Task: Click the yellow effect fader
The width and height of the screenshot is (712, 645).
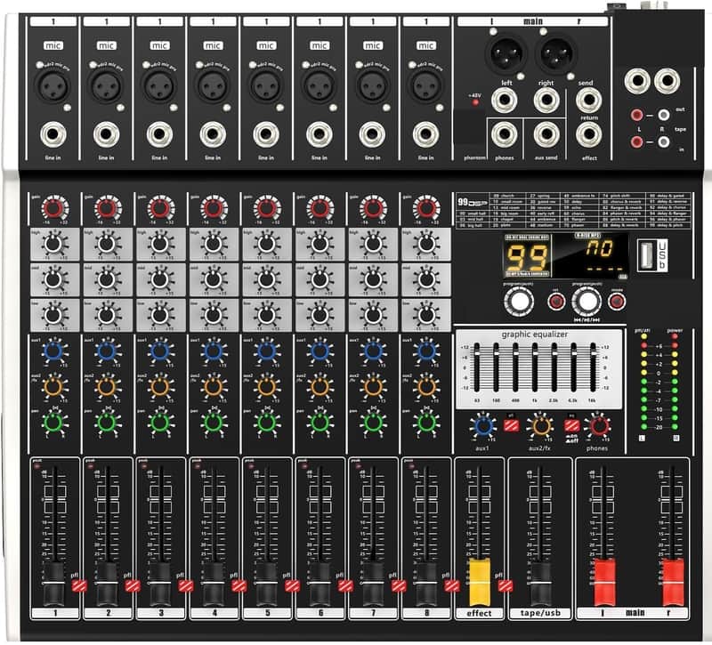Action: (x=479, y=583)
